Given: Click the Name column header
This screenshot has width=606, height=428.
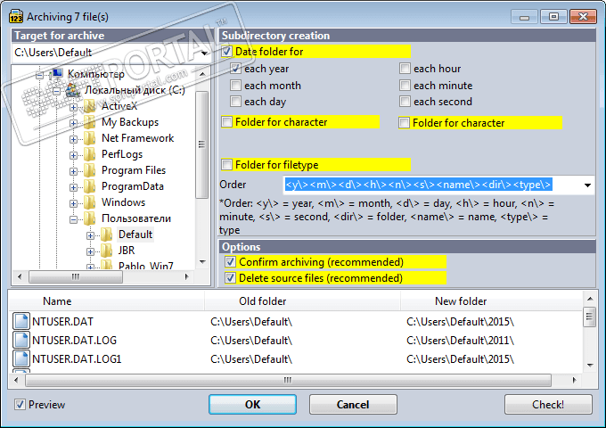Looking at the screenshot, I should (x=106, y=301).
